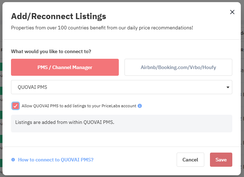244x177 pixels.
Task: Close the Add/Reconnect Listings dialog with X
Action: point(232,12)
